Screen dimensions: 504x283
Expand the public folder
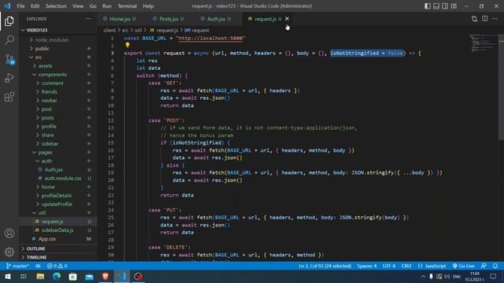click(43, 49)
